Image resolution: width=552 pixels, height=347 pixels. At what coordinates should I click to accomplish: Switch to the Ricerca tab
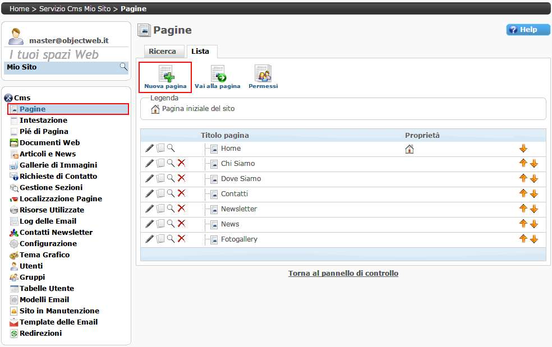pos(162,51)
